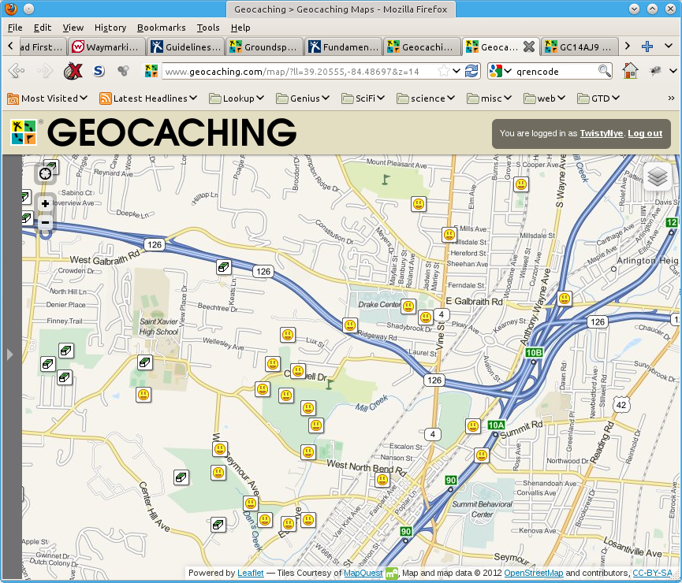Open the Genius bookmarks folder
The height and width of the screenshot is (583, 682).
pyautogui.click(x=303, y=98)
